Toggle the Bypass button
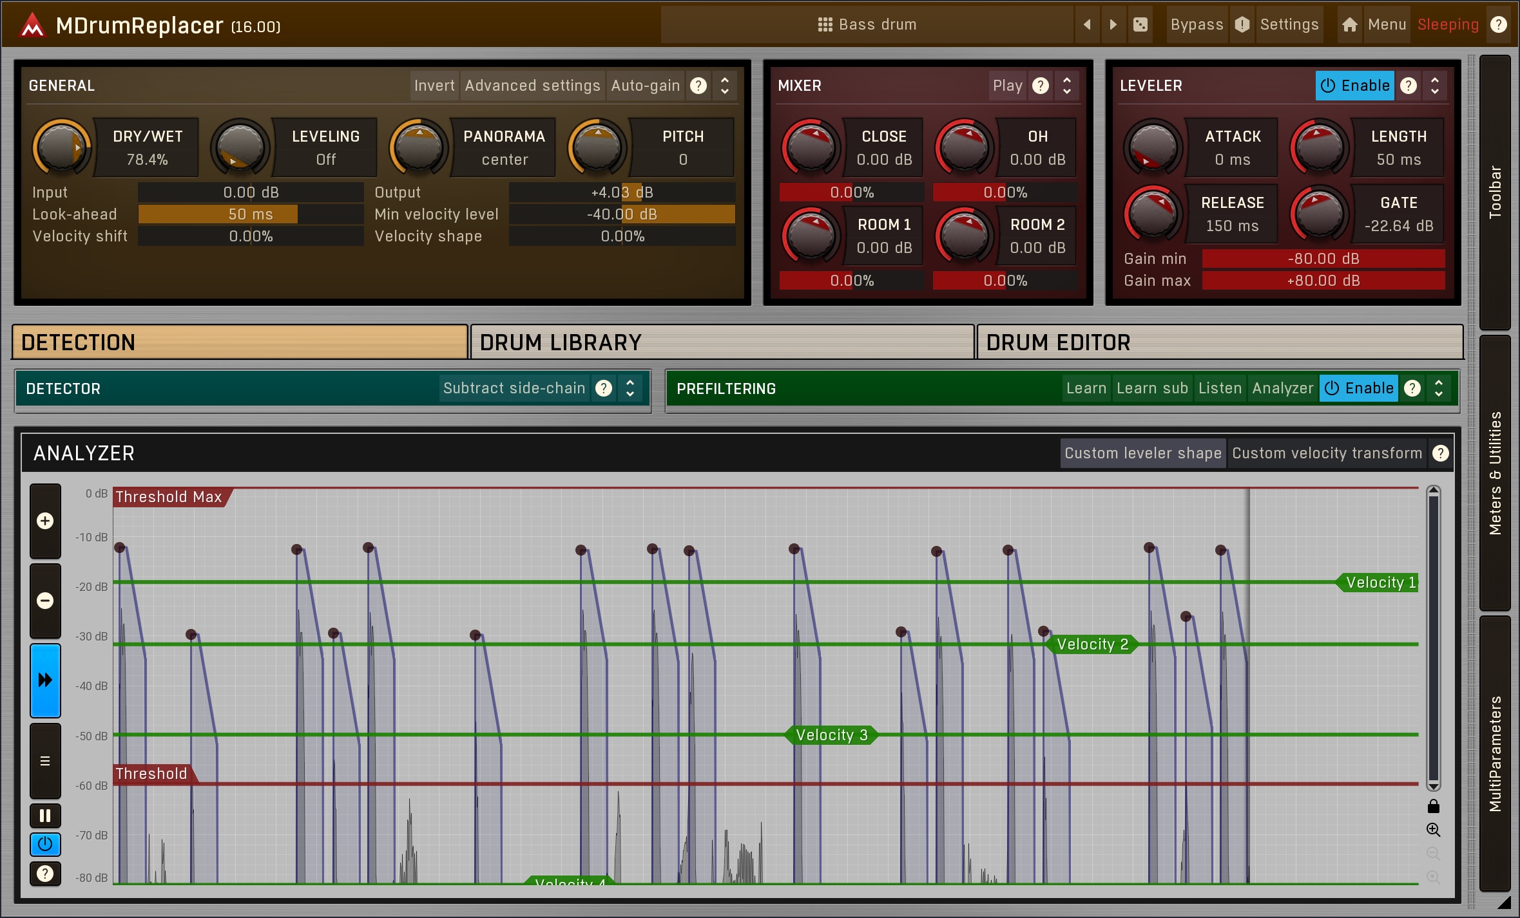 (1197, 24)
